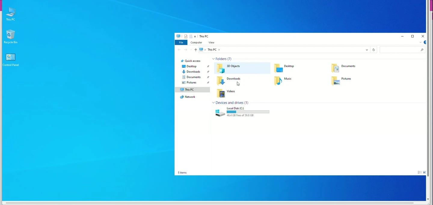Click the Local Disk capacity bar

(x=248, y=112)
